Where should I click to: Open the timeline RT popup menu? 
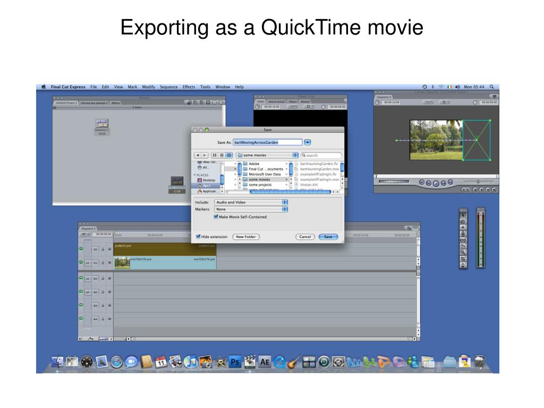click(86, 234)
